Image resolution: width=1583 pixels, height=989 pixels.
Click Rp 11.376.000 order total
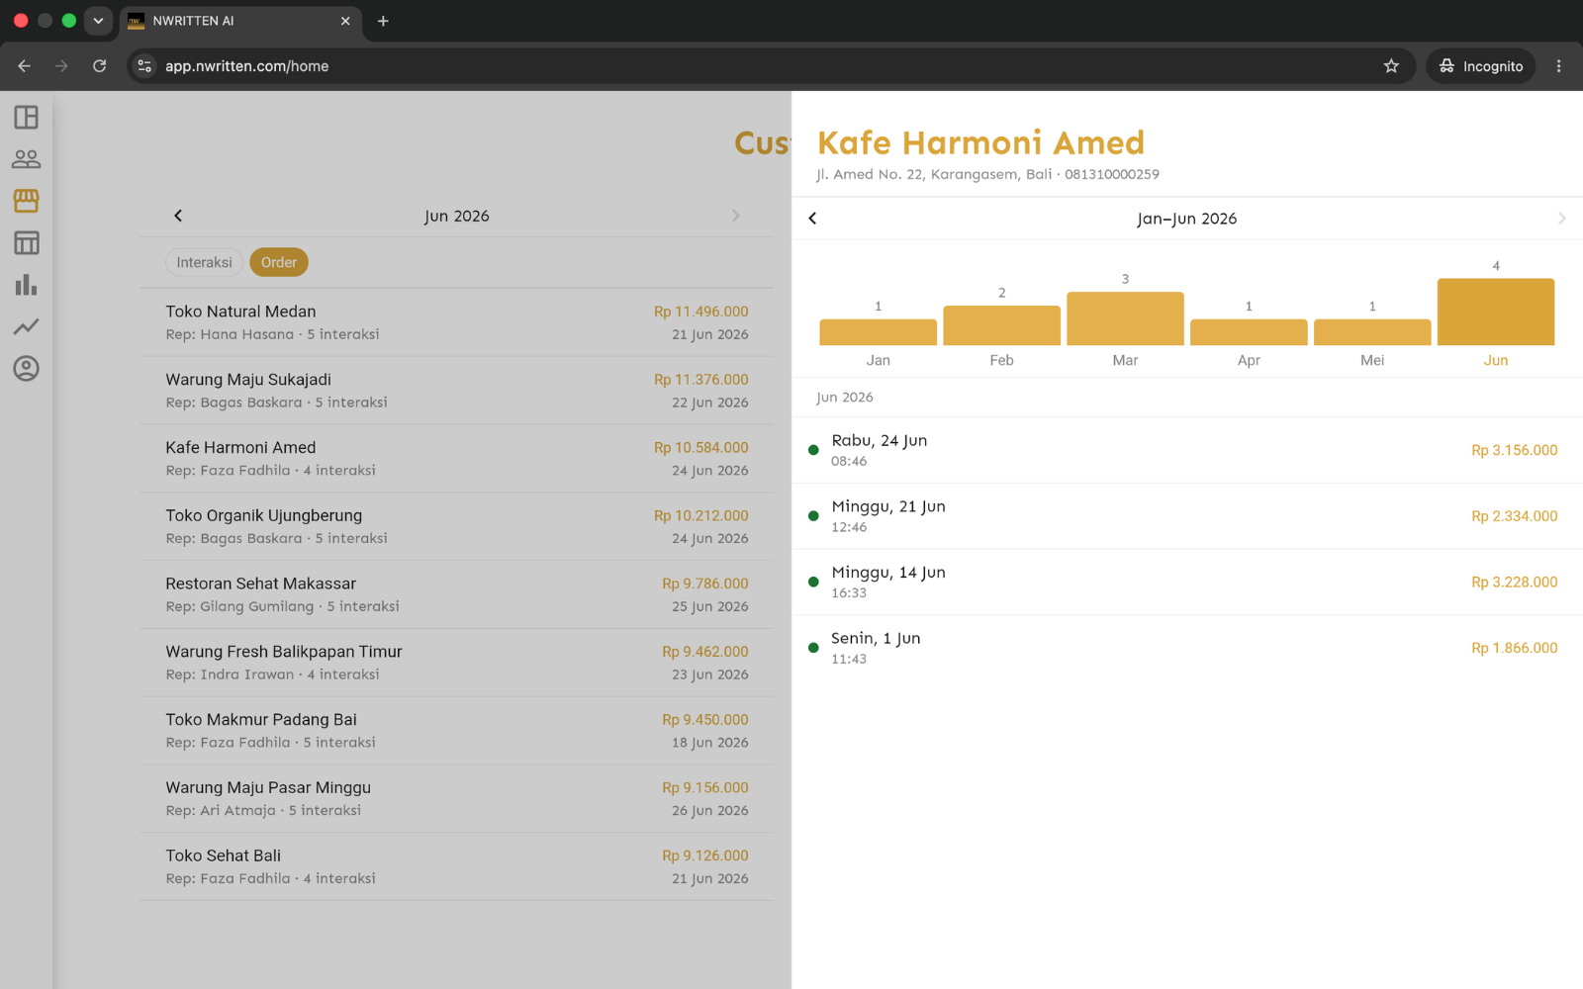coord(700,380)
